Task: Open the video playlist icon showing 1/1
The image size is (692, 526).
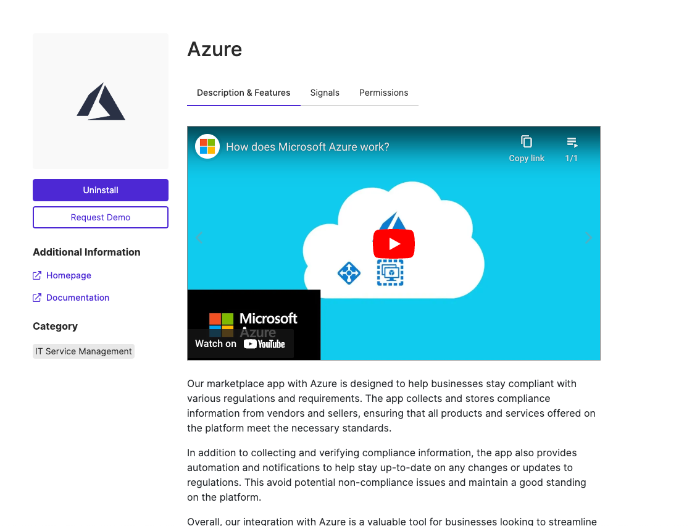Action: coord(571,141)
